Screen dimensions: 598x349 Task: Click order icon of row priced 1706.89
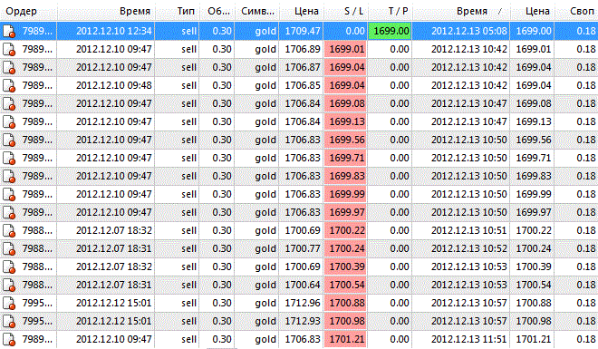point(9,50)
